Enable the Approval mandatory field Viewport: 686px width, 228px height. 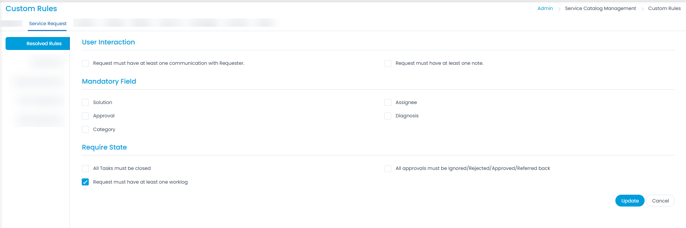pos(85,116)
